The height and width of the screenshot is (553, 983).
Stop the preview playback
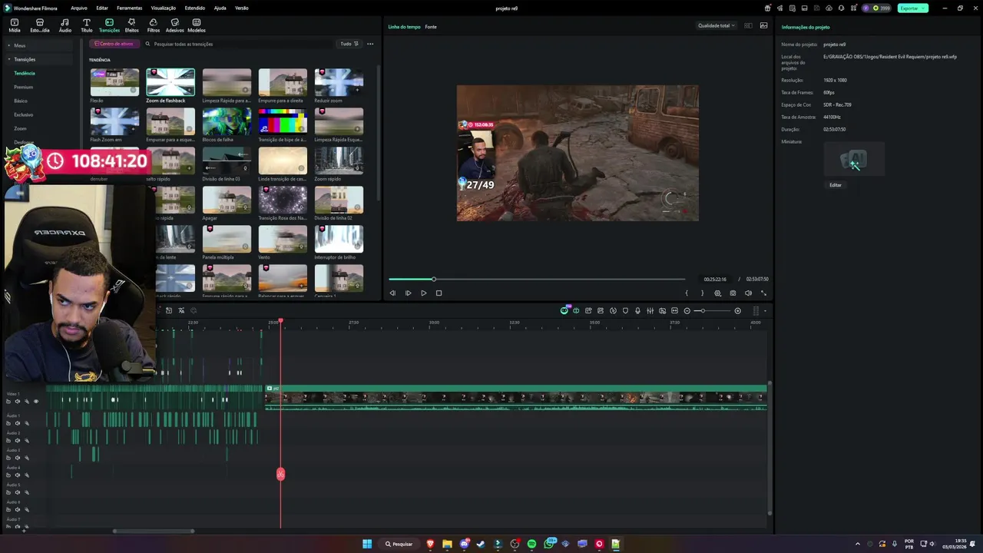point(439,293)
